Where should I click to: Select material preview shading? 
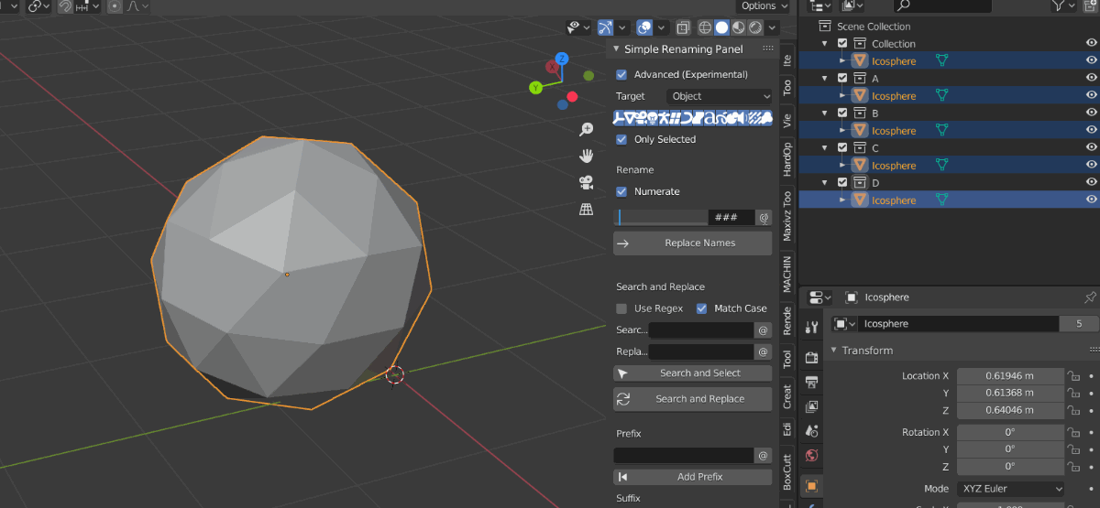click(739, 28)
